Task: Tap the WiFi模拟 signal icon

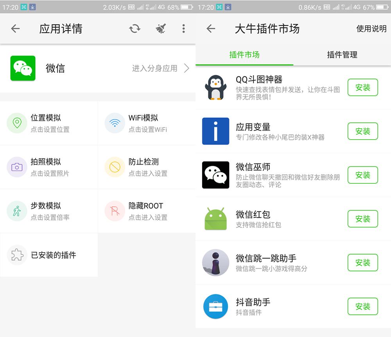Action: 115,123
